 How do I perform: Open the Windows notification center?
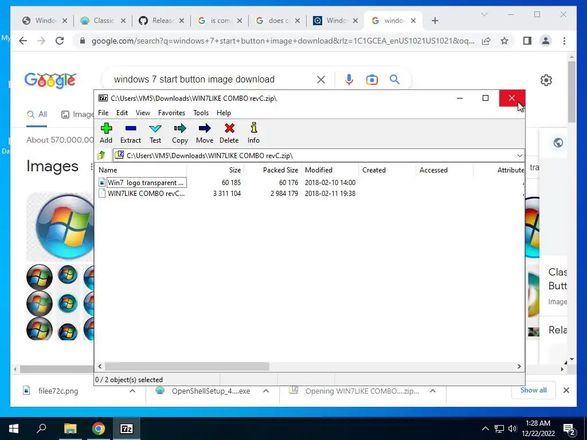pyautogui.click(x=569, y=429)
